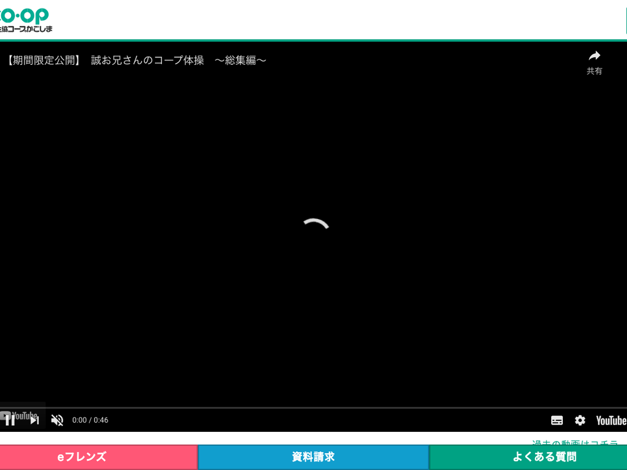Open the player settings gear
Image resolution: width=627 pixels, height=470 pixels.
pyautogui.click(x=580, y=420)
